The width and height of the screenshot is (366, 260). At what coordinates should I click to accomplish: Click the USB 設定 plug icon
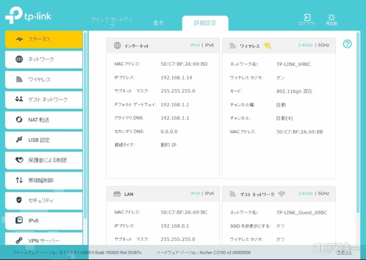pyautogui.click(x=19, y=140)
